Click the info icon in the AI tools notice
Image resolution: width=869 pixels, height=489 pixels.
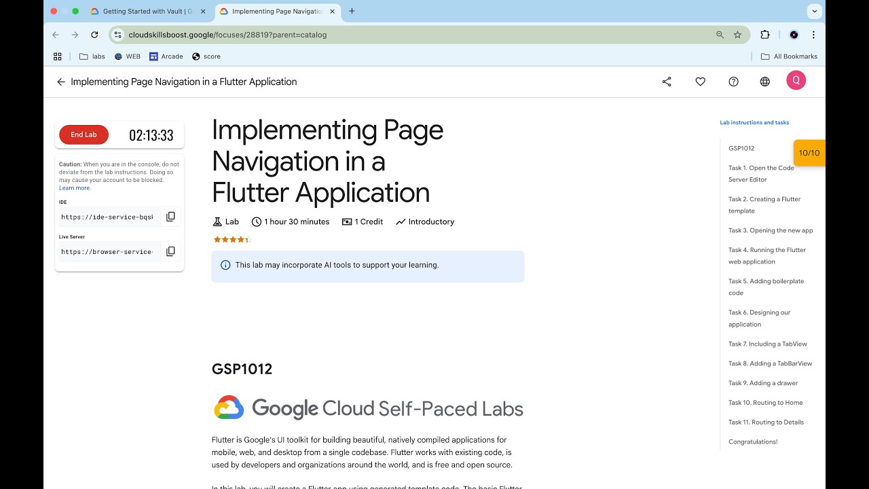pos(225,265)
